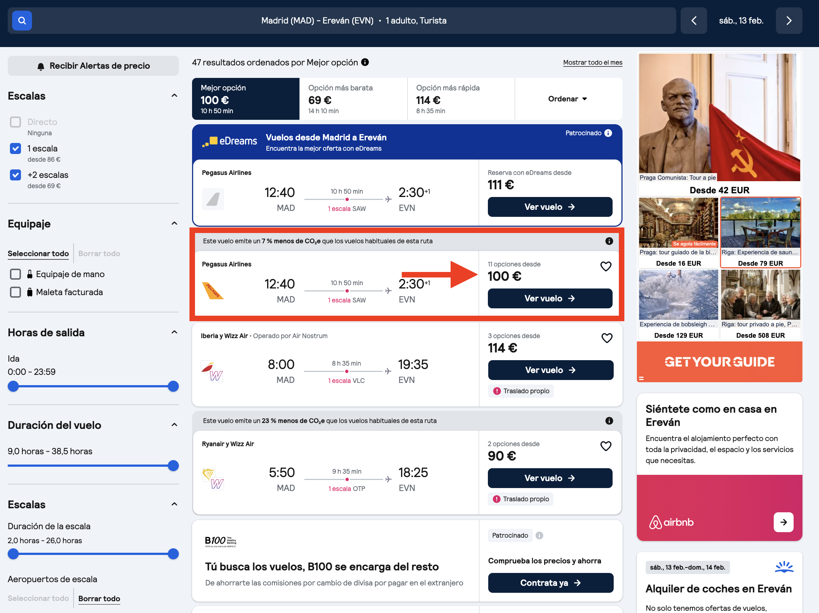This screenshot has height=613, width=819.
Task: Collapse the Horas de salida section
Action: click(174, 332)
